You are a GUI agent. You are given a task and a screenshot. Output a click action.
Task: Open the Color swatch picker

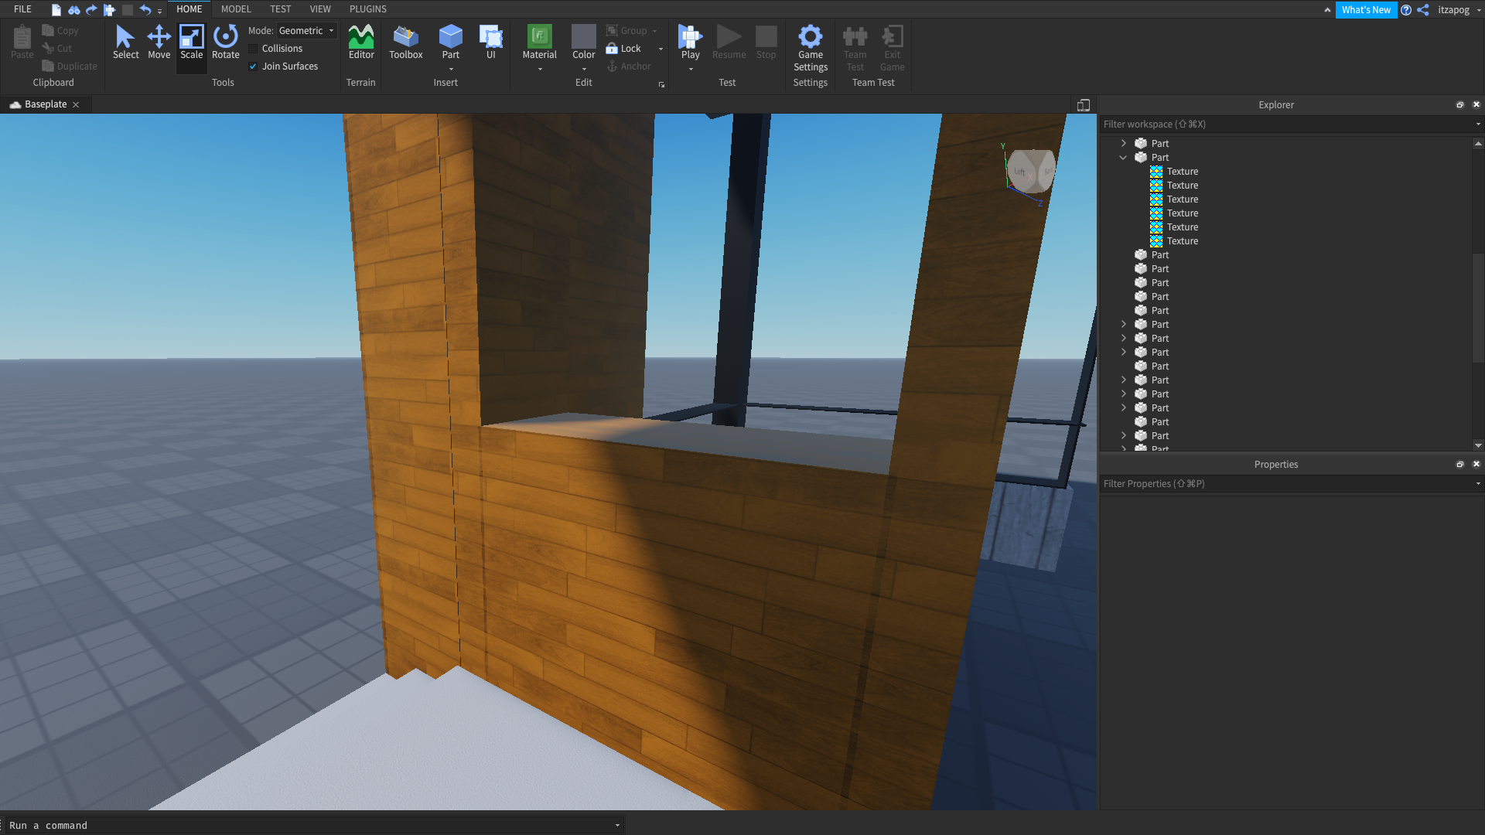583,36
